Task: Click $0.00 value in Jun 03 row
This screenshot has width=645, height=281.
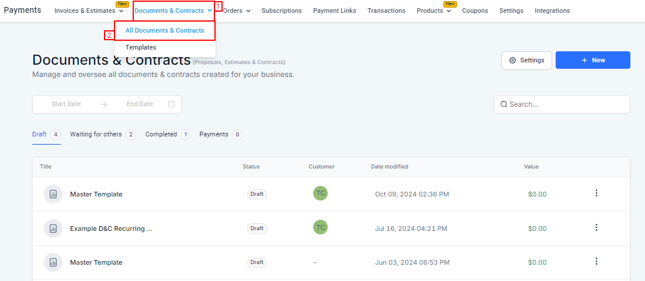Action: pos(537,262)
